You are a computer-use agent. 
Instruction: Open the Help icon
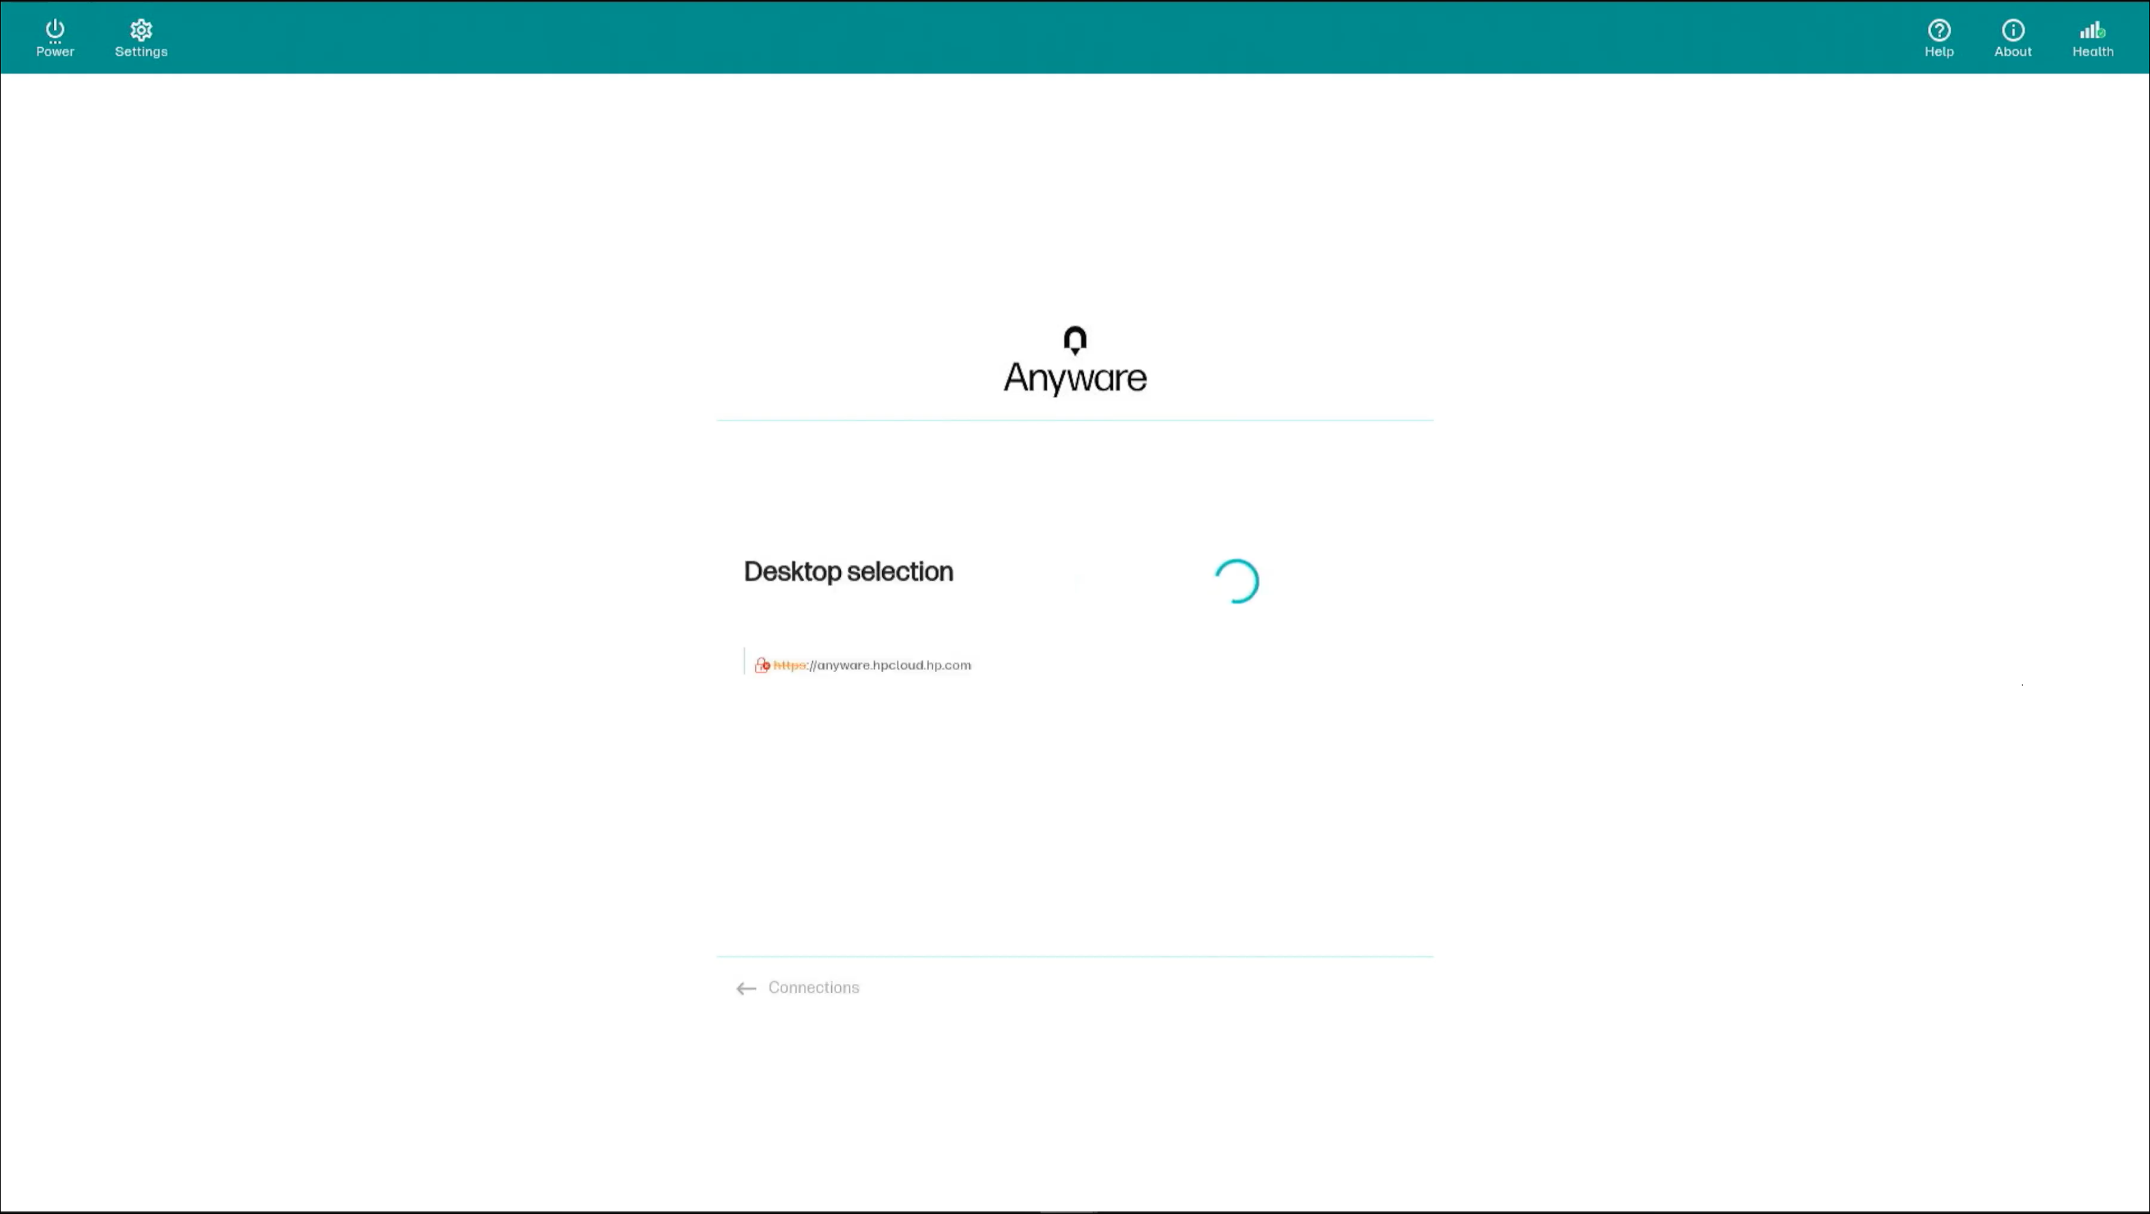[x=1939, y=38]
